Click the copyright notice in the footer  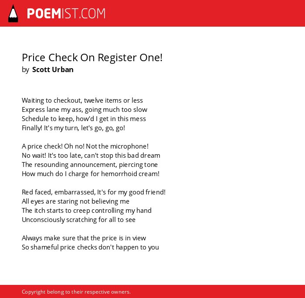tap(76, 292)
